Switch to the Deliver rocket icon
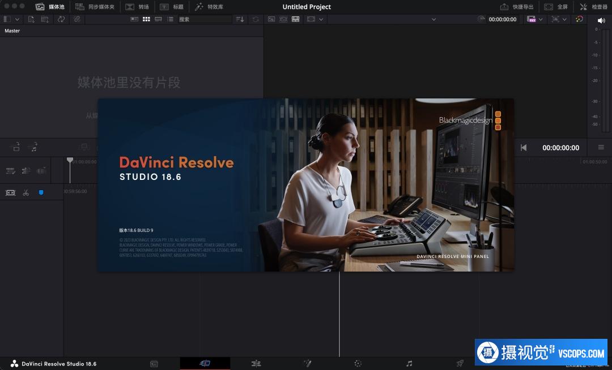The height and width of the screenshot is (370, 612). (x=460, y=364)
